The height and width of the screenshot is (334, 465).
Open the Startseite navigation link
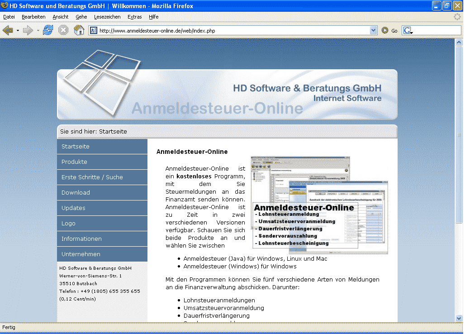pos(102,147)
